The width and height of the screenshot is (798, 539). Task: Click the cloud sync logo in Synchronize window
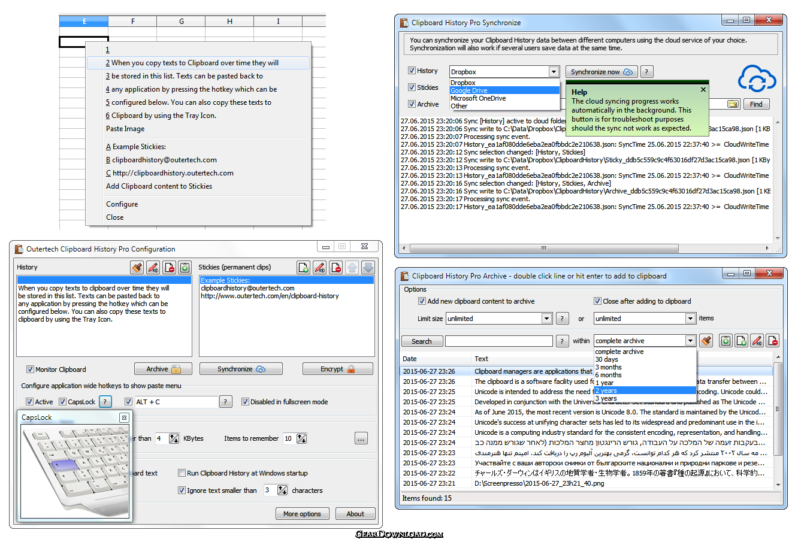pos(757,80)
